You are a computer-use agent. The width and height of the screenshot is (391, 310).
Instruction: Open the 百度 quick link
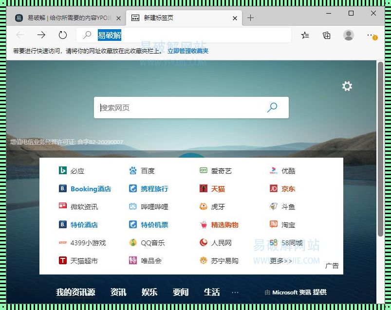pyautogui.click(x=147, y=171)
